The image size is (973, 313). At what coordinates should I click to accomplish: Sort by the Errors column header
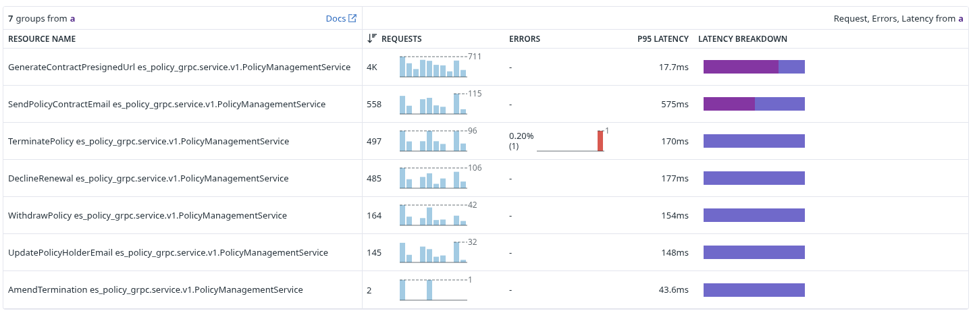[525, 39]
